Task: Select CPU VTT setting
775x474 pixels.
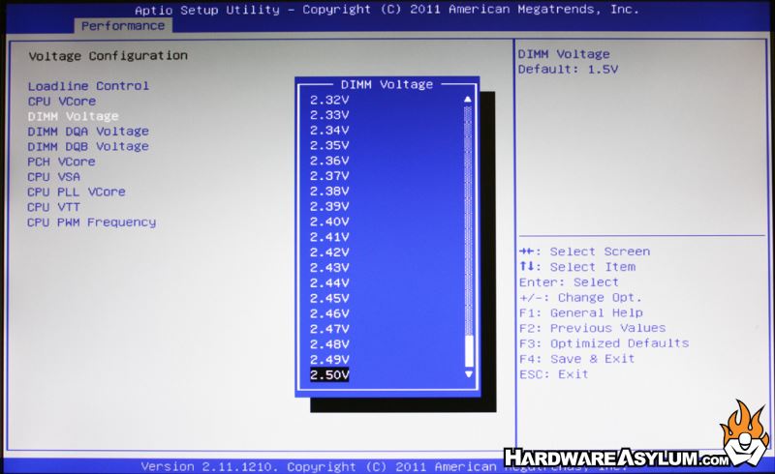Action: [x=54, y=207]
